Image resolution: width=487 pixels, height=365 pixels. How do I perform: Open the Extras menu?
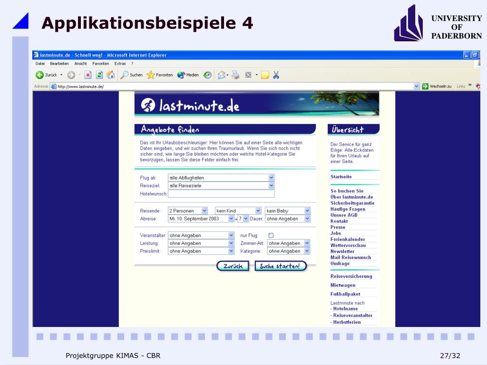[x=120, y=64]
